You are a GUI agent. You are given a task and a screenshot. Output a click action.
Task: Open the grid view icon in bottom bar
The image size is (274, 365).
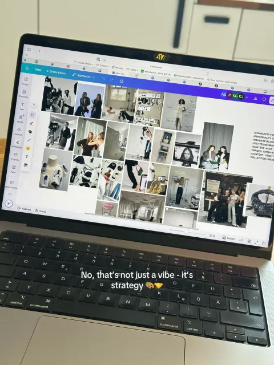click(x=249, y=241)
